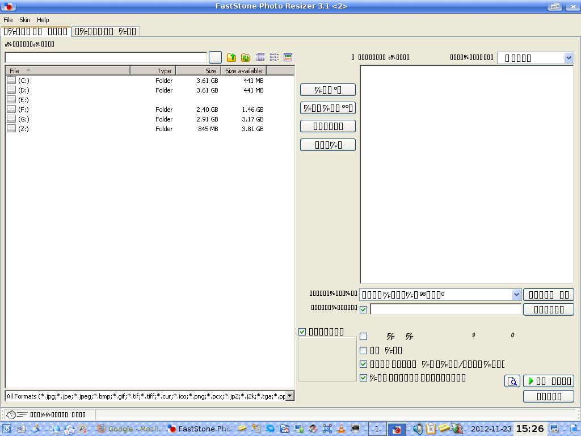The width and height of the screenshot is (581, 436).
Task: Sort file list by Type column
Action: coord(153,71)
